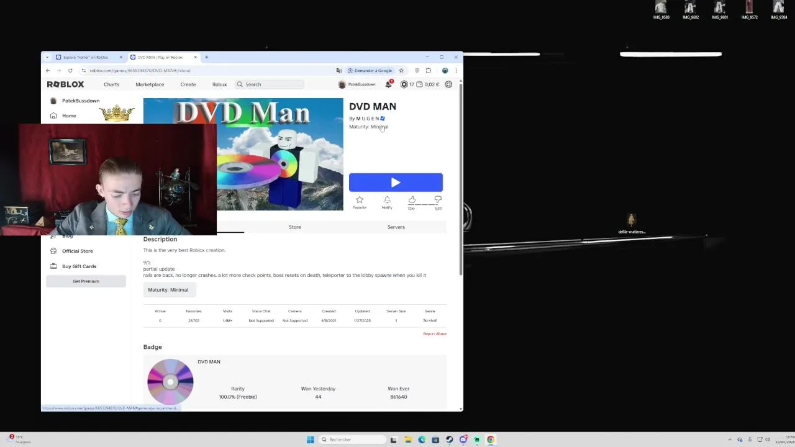Click the Report Abuse link
This screenshot has width=795, height=447.
pyautogui.click(x=435, y=334)
